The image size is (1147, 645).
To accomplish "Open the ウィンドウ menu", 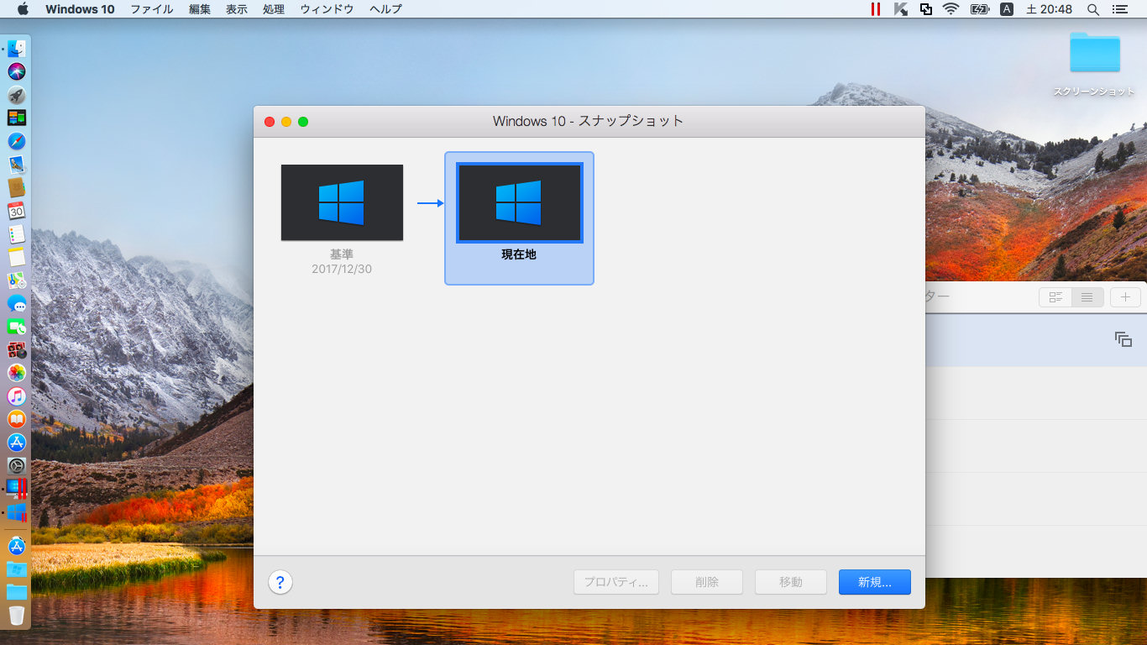I will coord(327,9).
